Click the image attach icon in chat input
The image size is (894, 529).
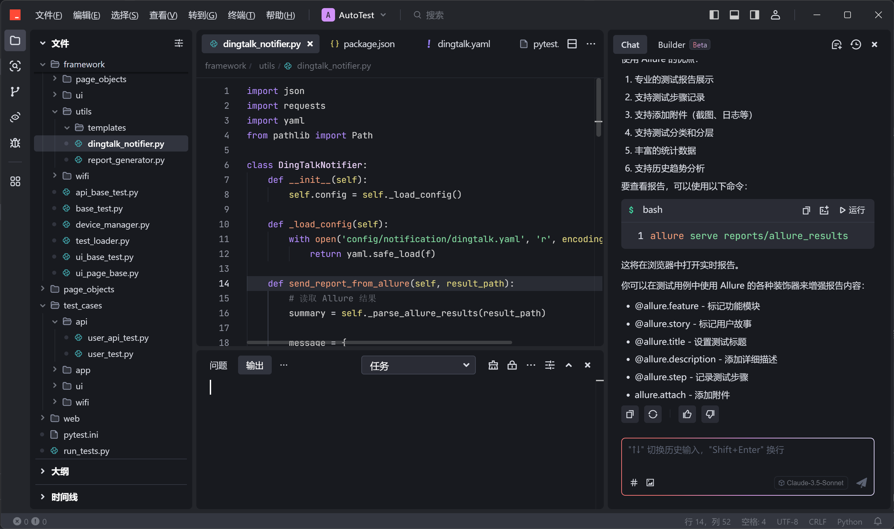(x=650, y=483)
